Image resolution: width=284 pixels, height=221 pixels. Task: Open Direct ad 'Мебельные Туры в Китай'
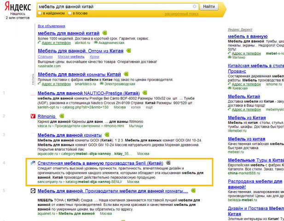(x=256, y=160)
